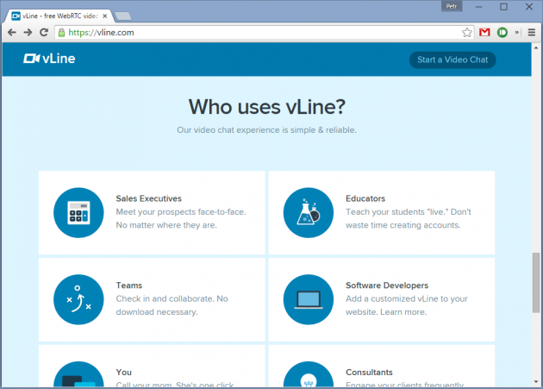Go forward to next page
This screenshot has width=543, height=389.
pyautogui.click(x=28, y=32)
